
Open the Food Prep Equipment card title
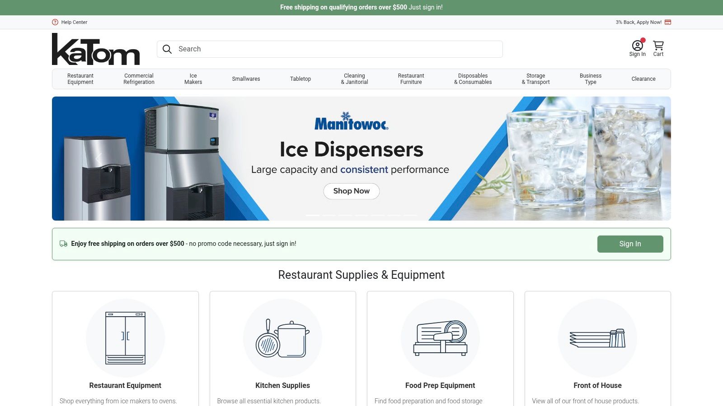pyautogui.click(x=440, y=385)
